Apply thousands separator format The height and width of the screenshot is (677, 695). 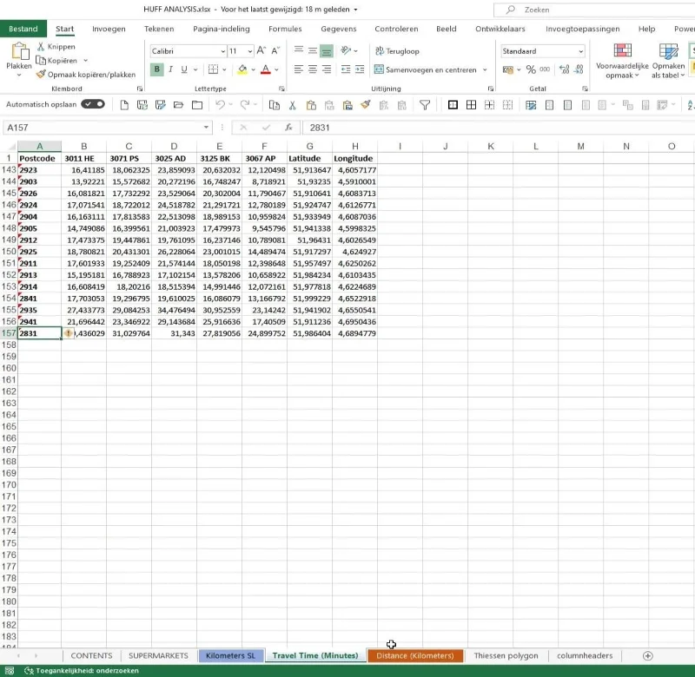coord(545,69)
